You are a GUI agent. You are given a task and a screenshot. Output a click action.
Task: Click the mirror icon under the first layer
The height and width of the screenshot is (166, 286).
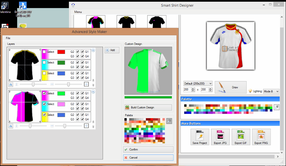pos(11,84)
